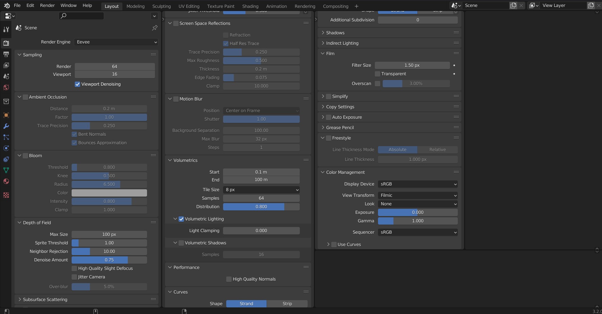The width and height of the screenshot is (602, 314).
Task: Open the View Layer properties tab icon
Action: pyautogui.click(x=6, y=65)
